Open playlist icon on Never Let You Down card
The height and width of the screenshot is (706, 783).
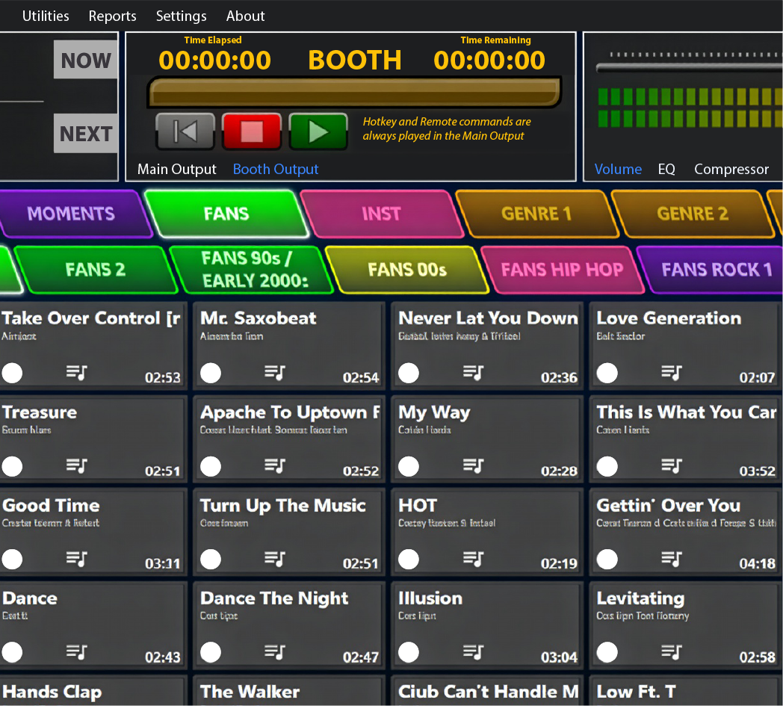pos(473,373)
